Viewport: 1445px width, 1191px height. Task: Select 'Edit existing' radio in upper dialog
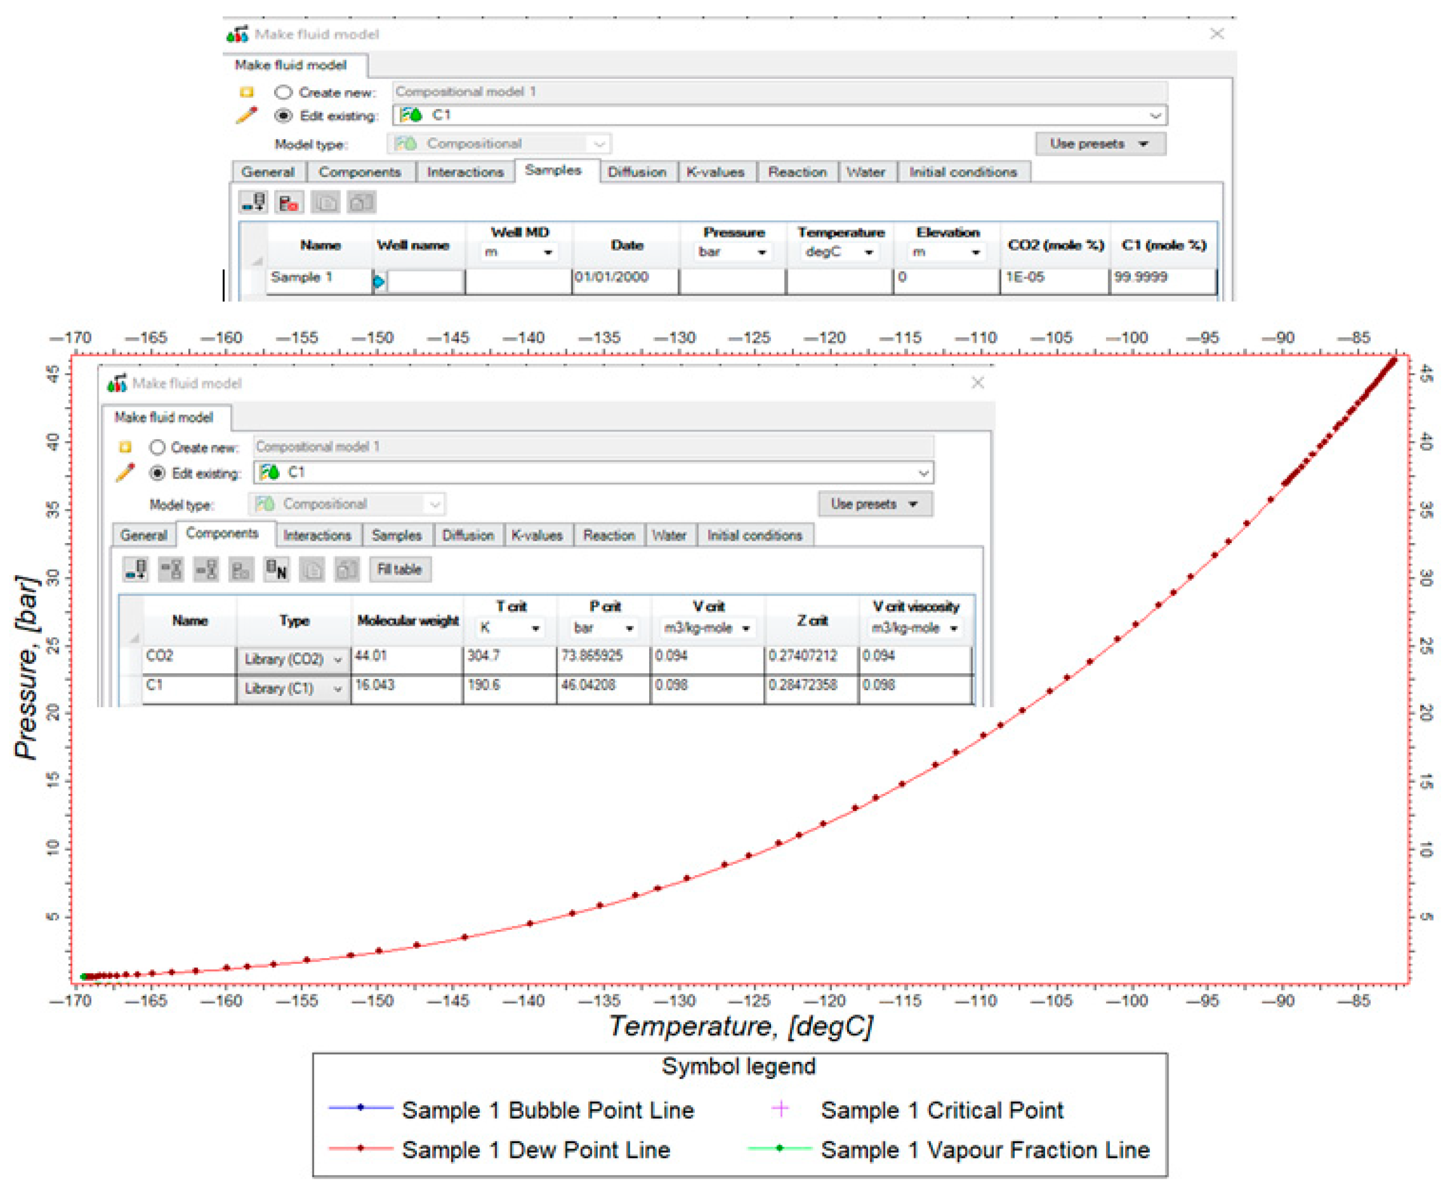click(283, 115)
